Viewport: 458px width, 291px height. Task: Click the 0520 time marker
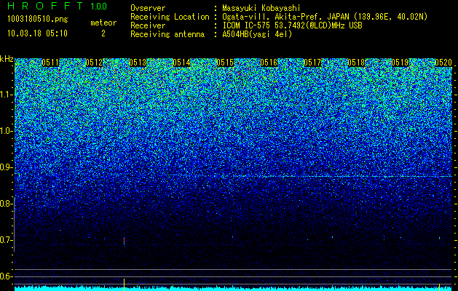click(443, 63)
